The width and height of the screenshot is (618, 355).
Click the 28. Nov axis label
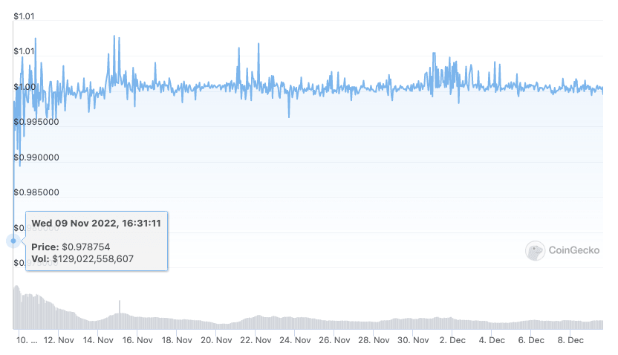click(374, 340)
